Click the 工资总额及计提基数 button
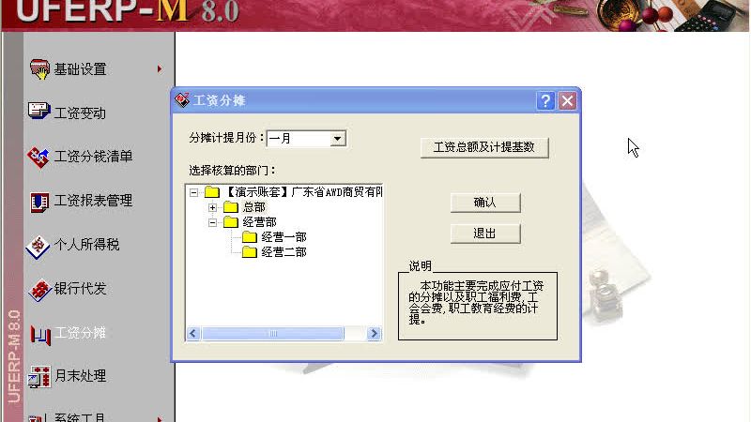This screenshot has width=751, height=422. click(484, 147)
